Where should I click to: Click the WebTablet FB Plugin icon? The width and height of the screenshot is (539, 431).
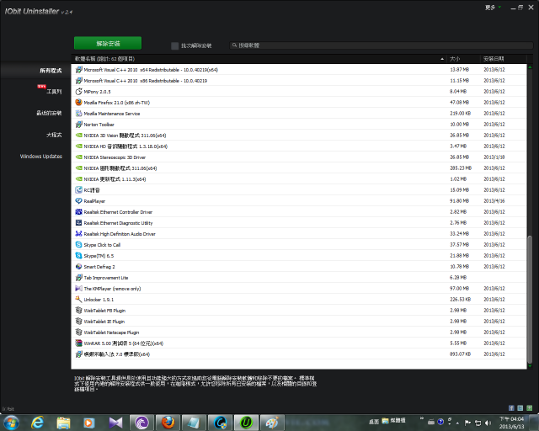(78, 311)
